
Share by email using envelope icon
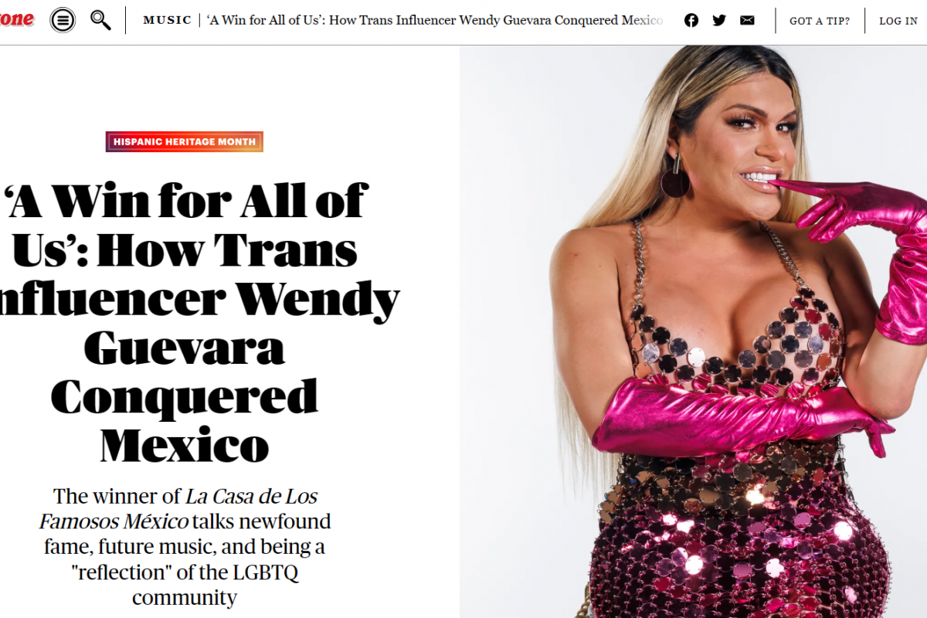(747, 21)
